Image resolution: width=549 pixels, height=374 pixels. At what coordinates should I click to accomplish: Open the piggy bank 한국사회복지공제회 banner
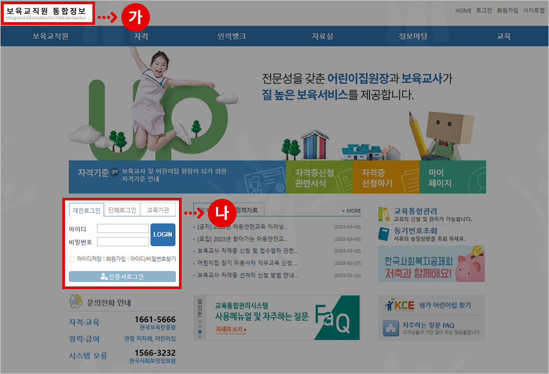(431, 264)
